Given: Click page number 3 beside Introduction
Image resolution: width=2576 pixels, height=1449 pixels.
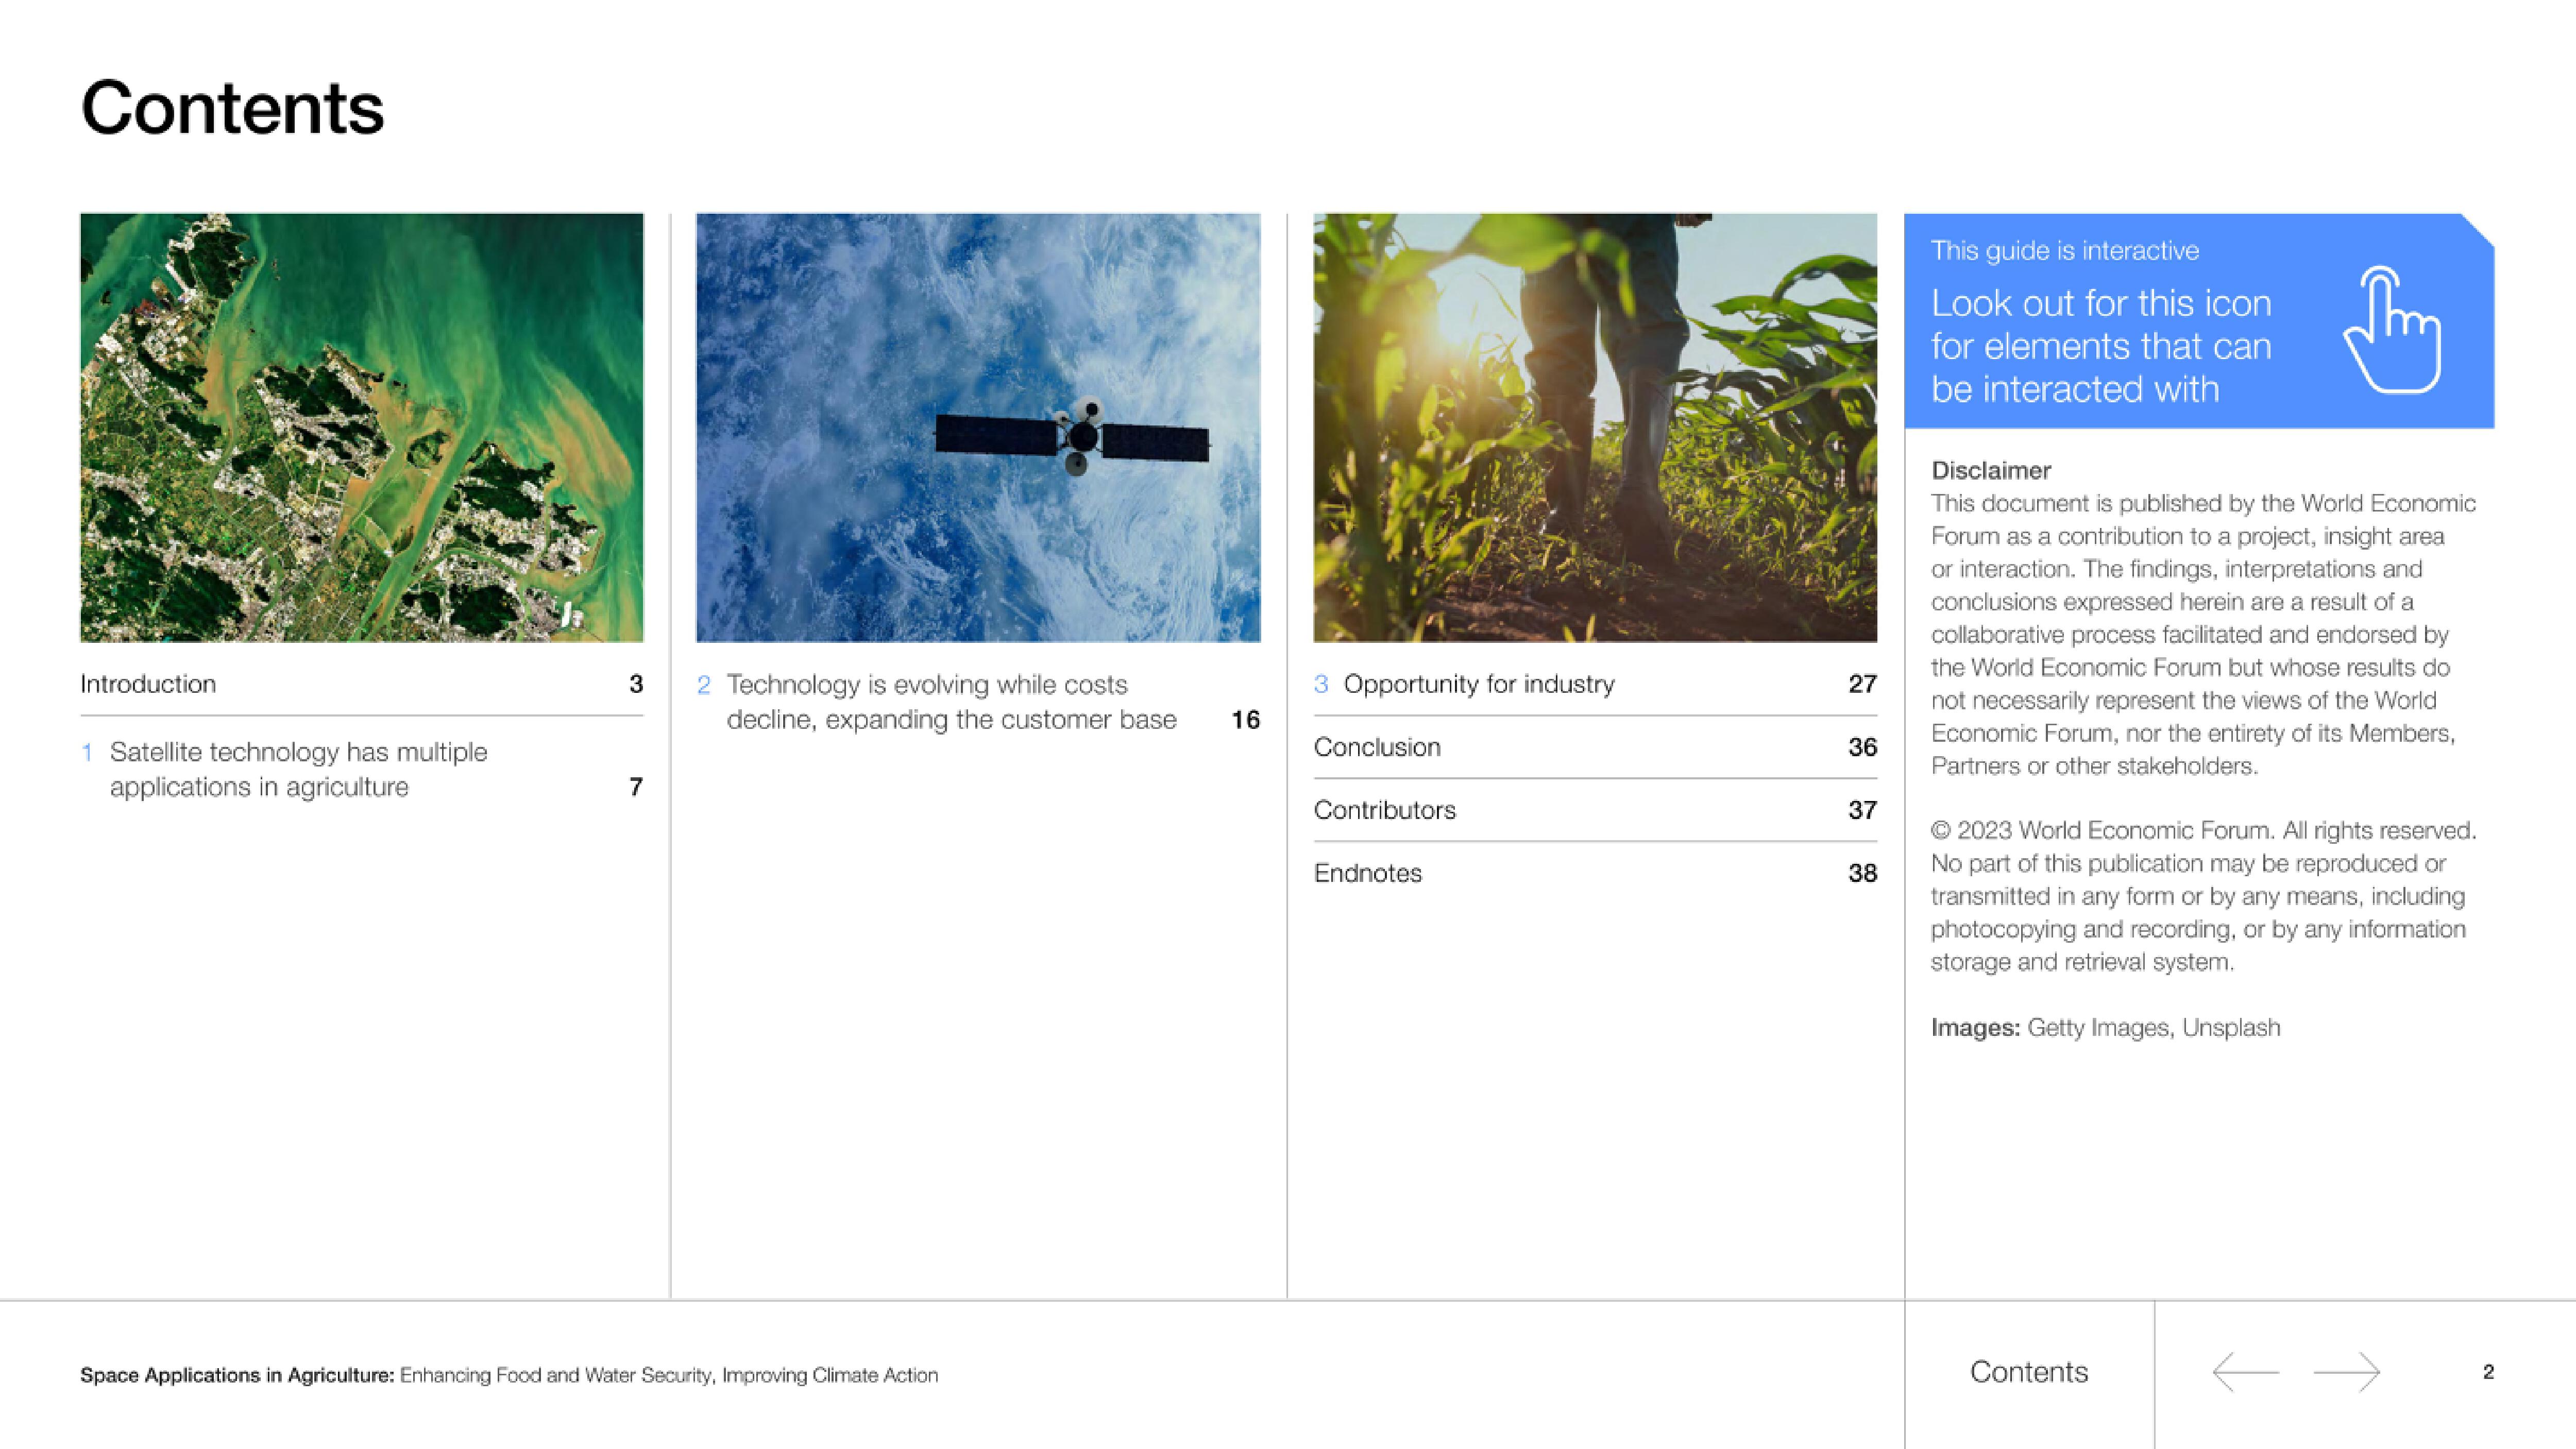Looking at the screenshot, I should tap(636, 684).
